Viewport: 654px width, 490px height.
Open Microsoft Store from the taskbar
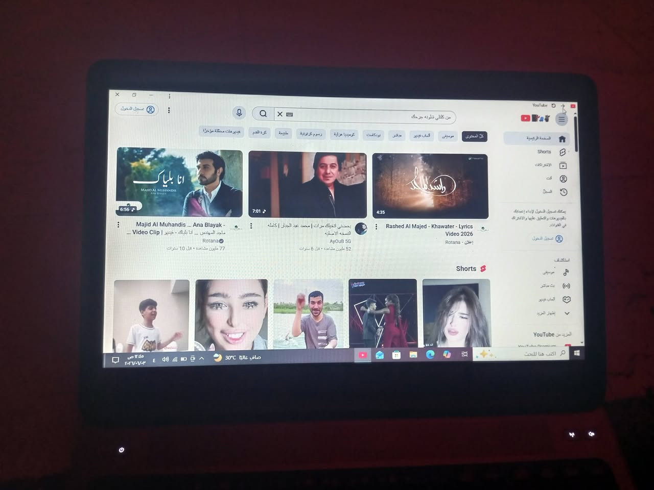[396, 355]
